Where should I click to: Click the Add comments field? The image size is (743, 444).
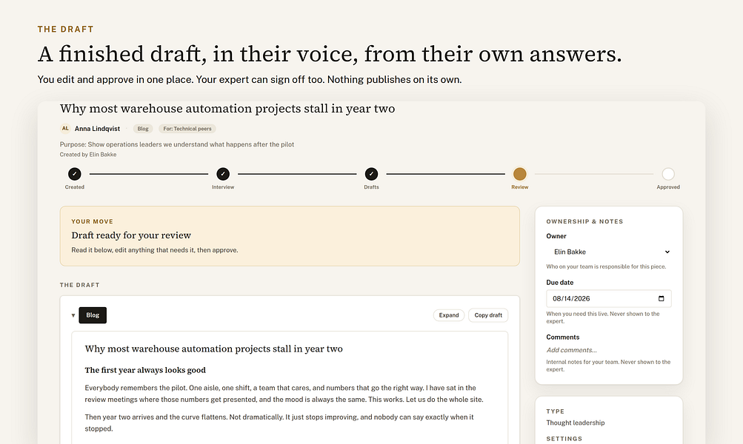click(x=608, y=350)
